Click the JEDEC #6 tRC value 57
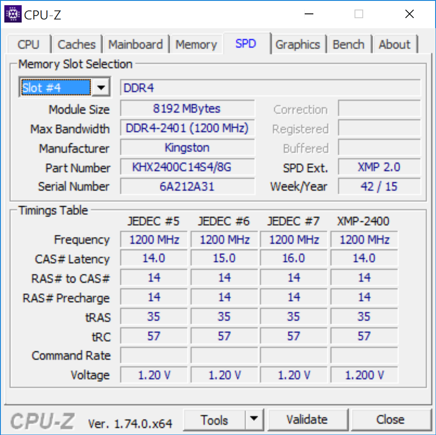 pos(225,336)
